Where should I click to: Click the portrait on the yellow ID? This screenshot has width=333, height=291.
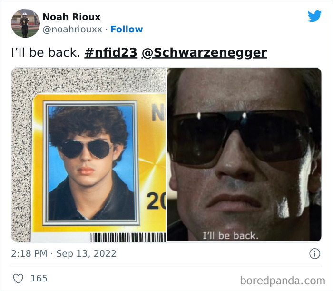tap(91, 163)
